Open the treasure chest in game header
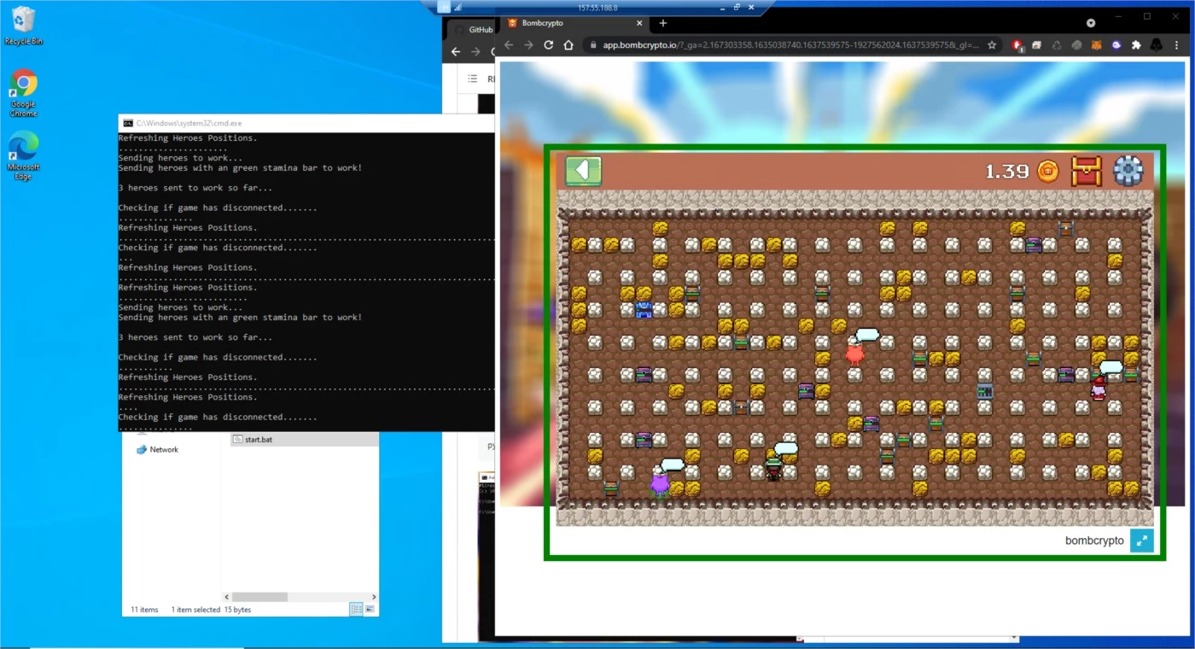 click(x=1087, y=171)
